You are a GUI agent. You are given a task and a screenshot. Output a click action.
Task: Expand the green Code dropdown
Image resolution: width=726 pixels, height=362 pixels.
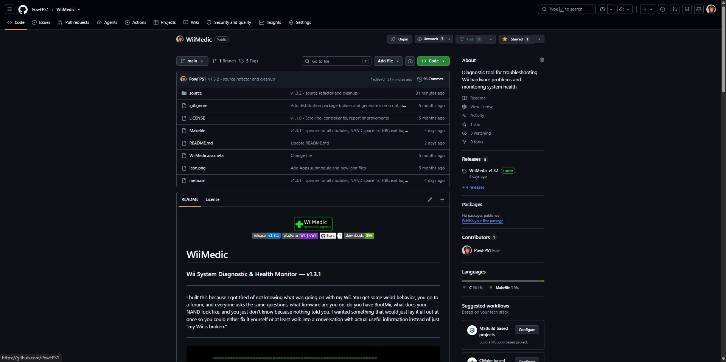click(434, 61)
